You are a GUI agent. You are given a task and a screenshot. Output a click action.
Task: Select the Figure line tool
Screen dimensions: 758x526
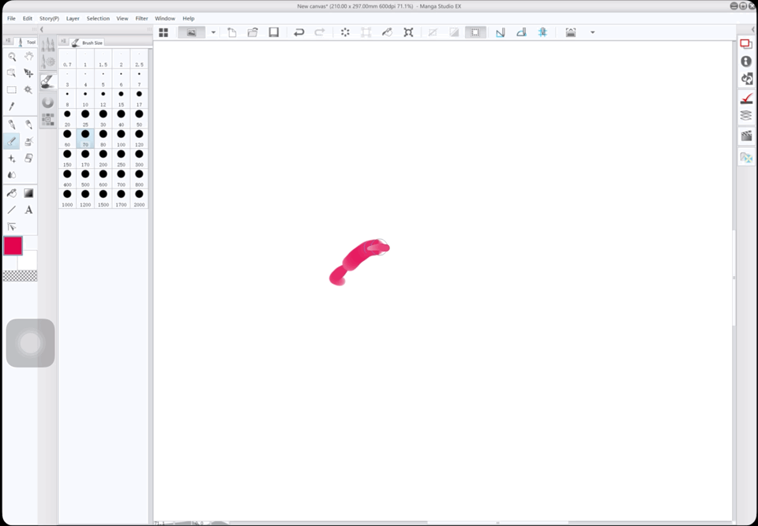(x=12, y=210)
